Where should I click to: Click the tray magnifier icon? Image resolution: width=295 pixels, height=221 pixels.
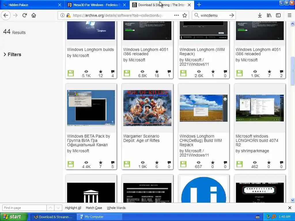274,217
